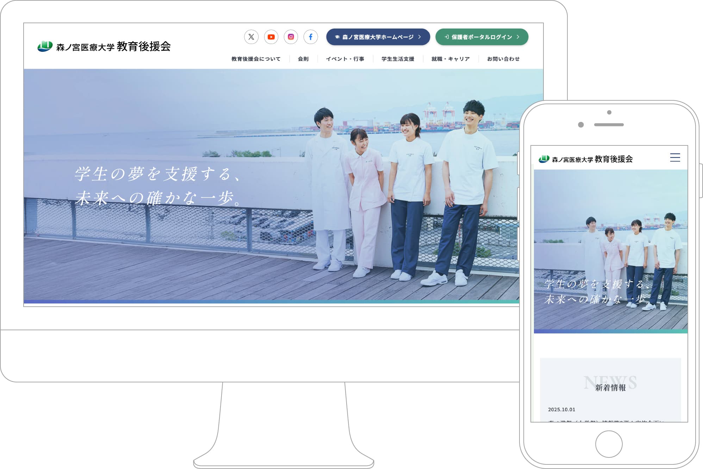
Task: Expand the arrow on 森ノ宮医療大学ホームページ
Action: (x=420, y=37)
